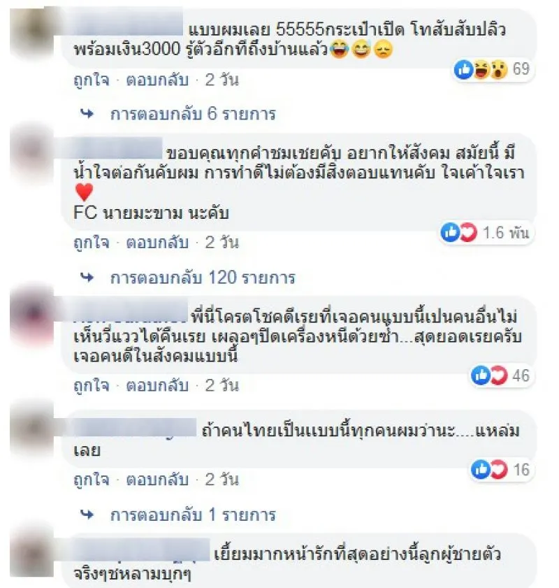
Task: Click ตอบกลับ under the comment with 16 reactions
Action: (x=157, y=480)
